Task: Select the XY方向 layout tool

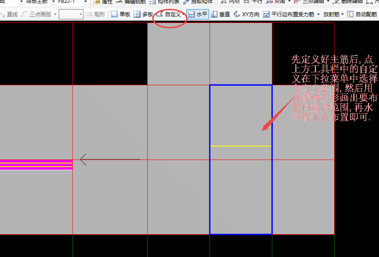Action: (246, 14)
